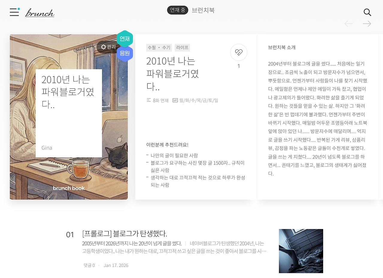Click the heart like button
Image resolution: width=383 pixels, height=278 pixels.
(x=238, y=52)
